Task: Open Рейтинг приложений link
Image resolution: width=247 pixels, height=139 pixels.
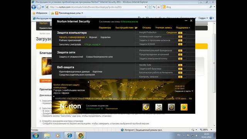Action: [x=70, y=40]
